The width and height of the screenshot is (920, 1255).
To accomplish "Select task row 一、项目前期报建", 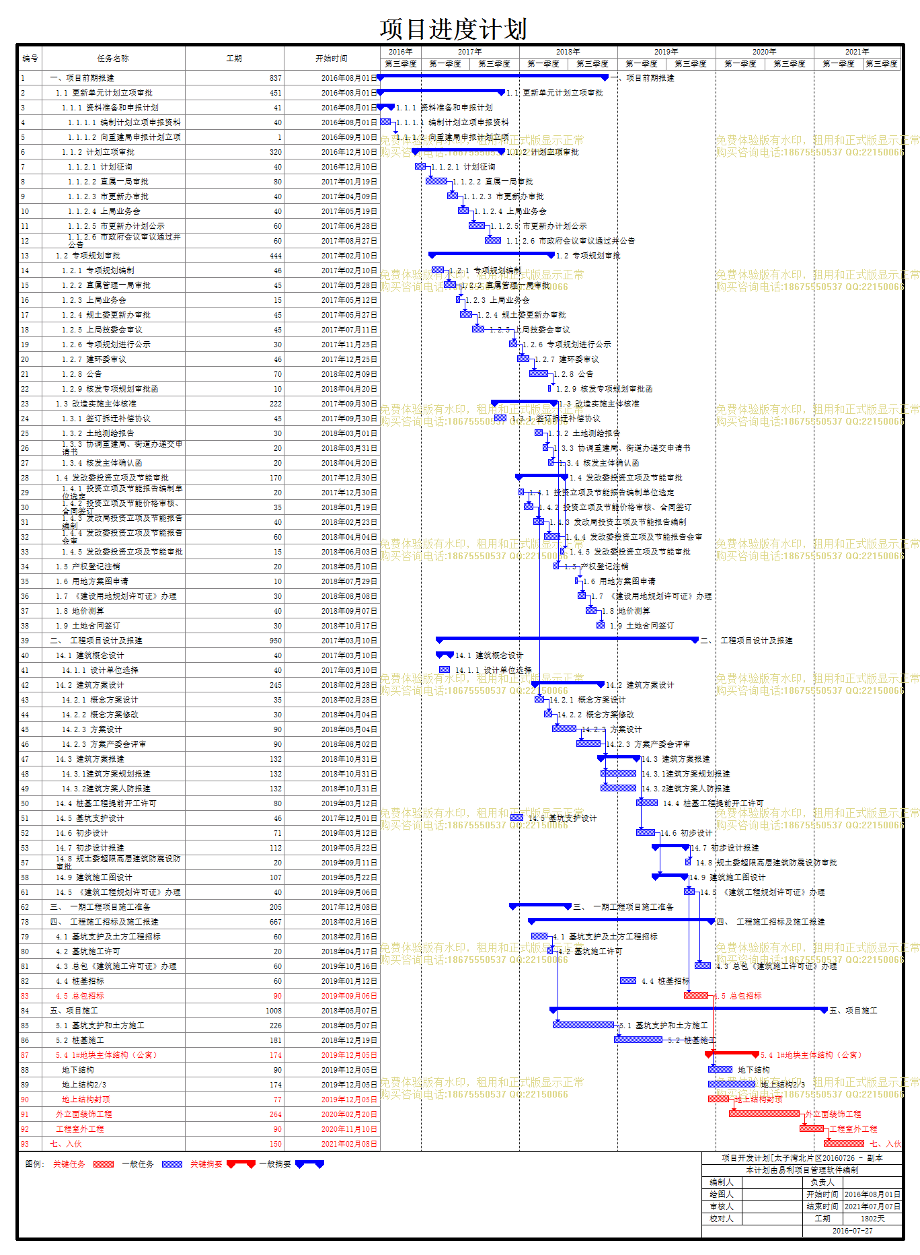I will click(199, 78).
